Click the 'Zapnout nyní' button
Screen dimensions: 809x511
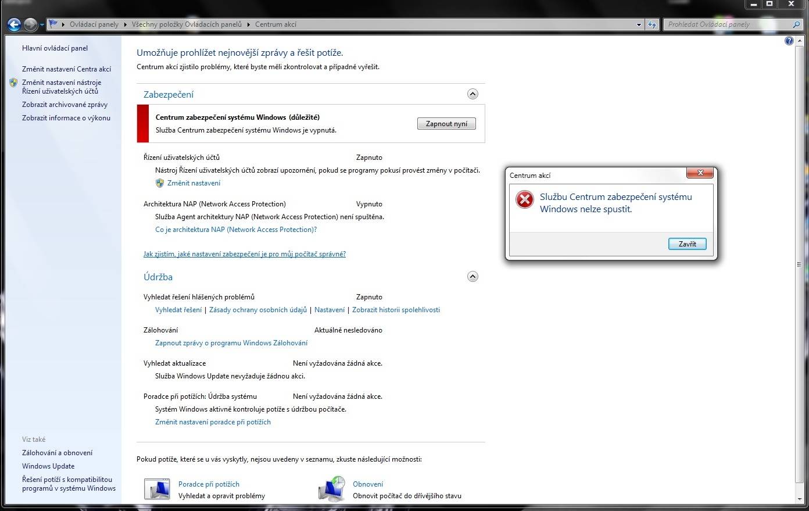(x=446, y=124)
